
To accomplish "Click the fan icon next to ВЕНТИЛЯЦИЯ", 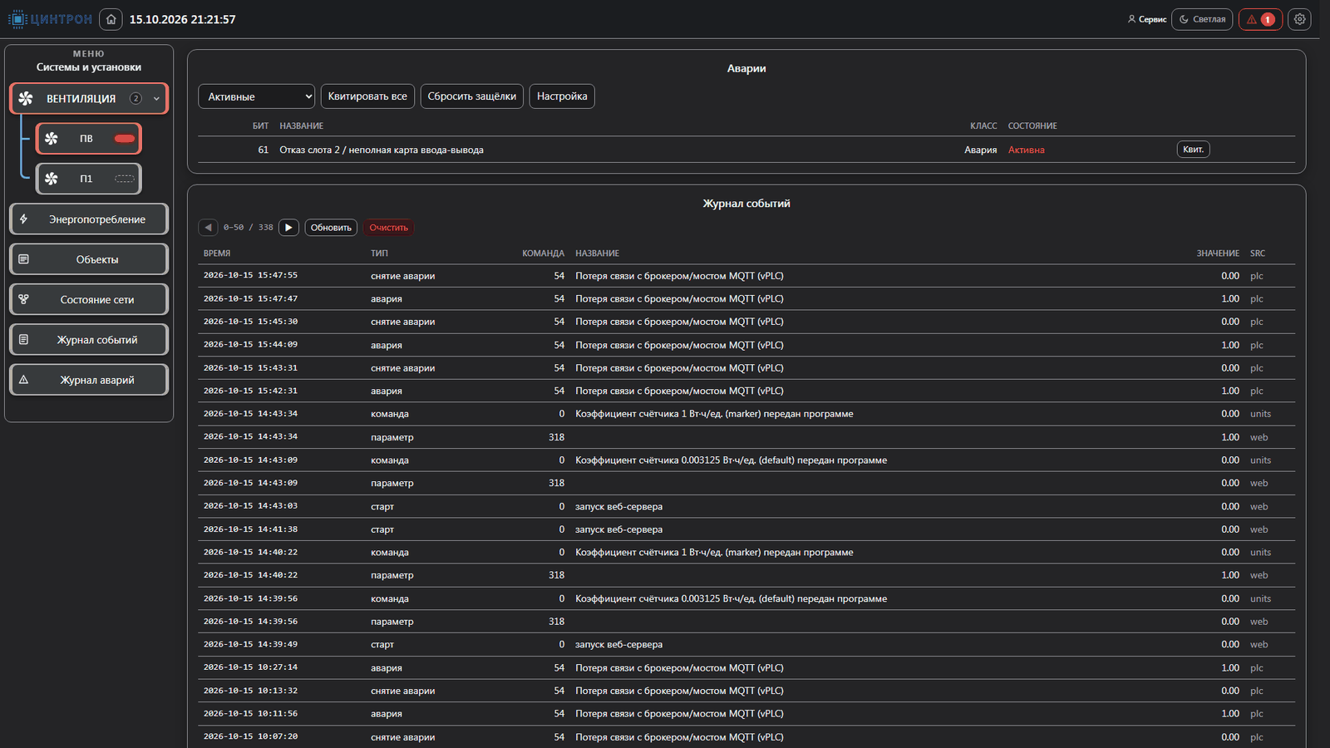I will (x=26, y=98).
